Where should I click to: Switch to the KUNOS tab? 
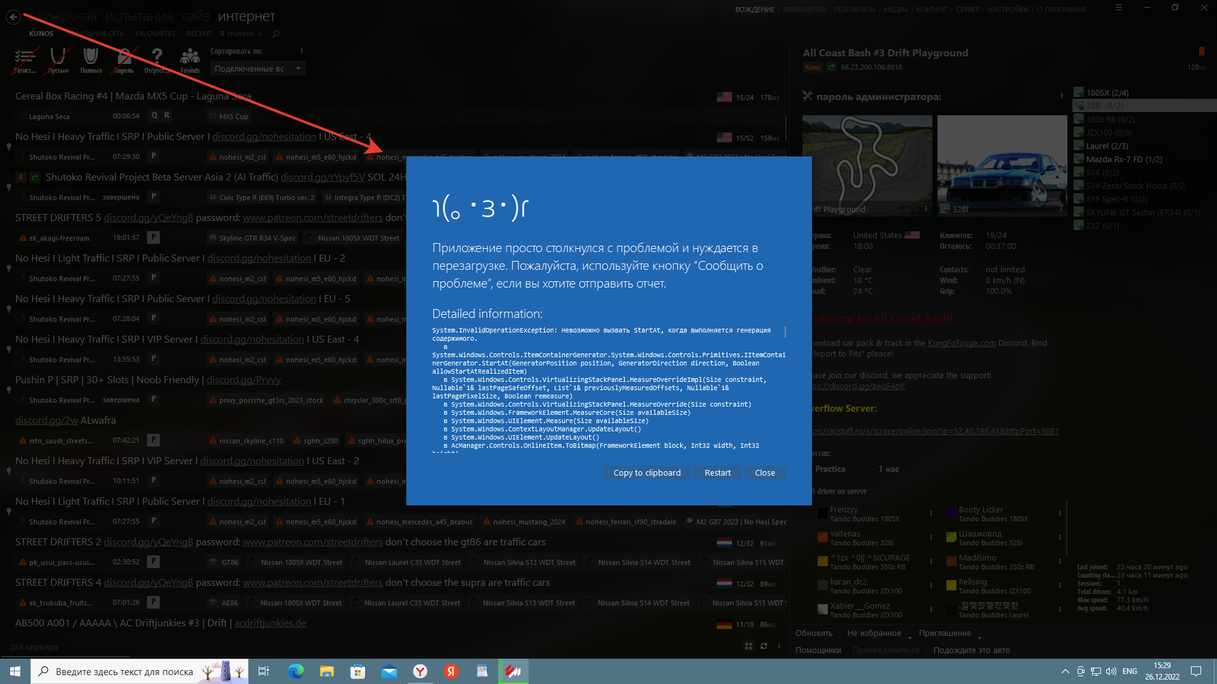pyautogui.click(x=41, y=34)
